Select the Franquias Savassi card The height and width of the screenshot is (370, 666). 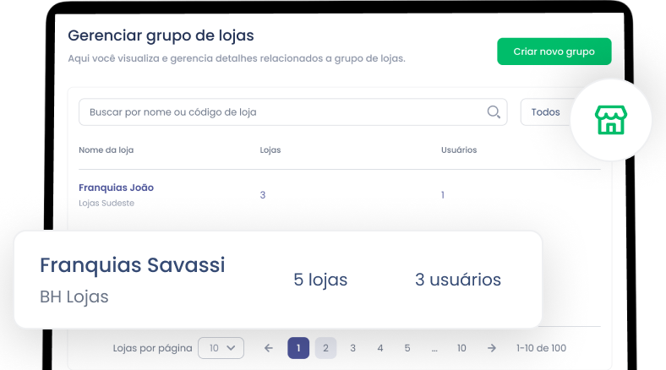(x=277, y=280)
